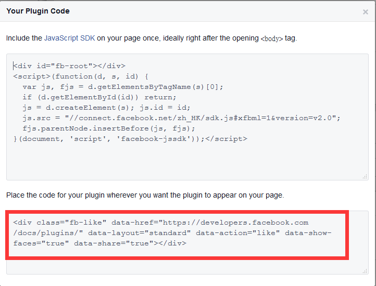The height and width of the screenshot is (286, 376).
Task: Click the getElementById return line
Action: (99, 97)
